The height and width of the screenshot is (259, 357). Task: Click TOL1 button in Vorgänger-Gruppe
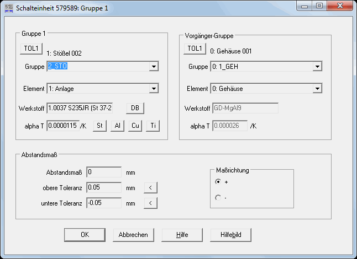[x=195, y=48]
